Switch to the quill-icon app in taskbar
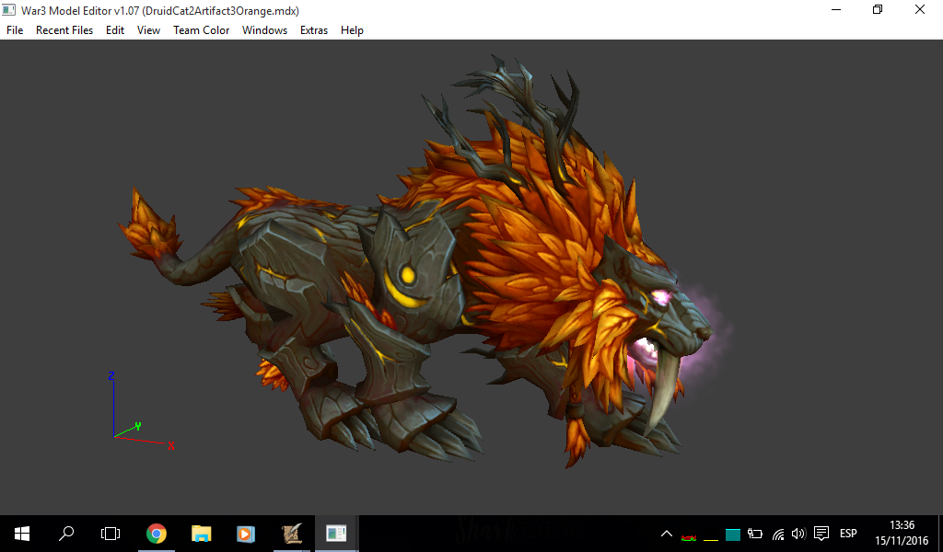Image resolution: width=943 pixels, height=552 pixels. pyautogui.click(x=292, y=534)
